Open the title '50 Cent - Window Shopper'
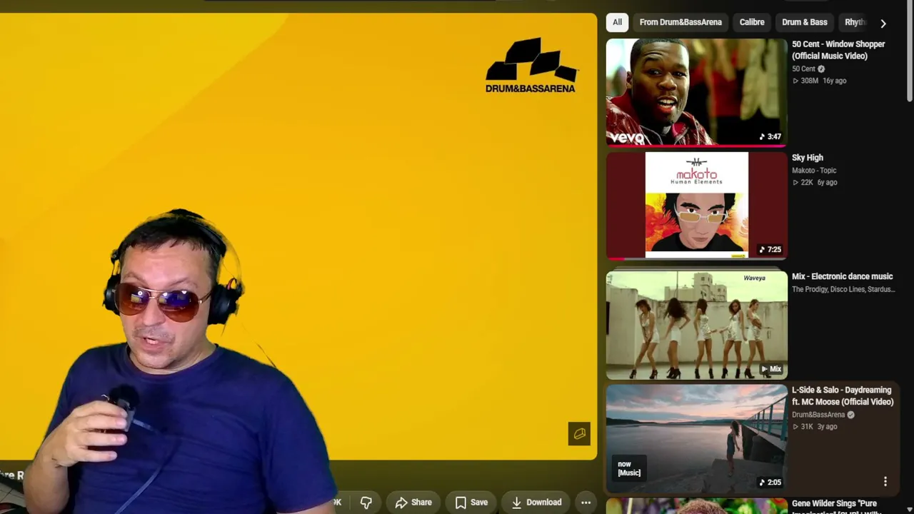The height and width of the screenshot is (514, 914). tap(838, 50)
